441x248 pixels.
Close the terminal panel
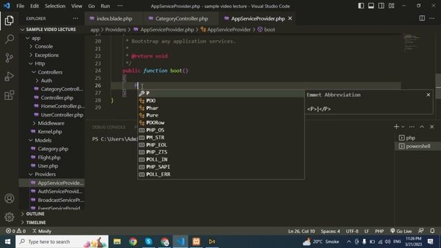click(x=432, y=127)
